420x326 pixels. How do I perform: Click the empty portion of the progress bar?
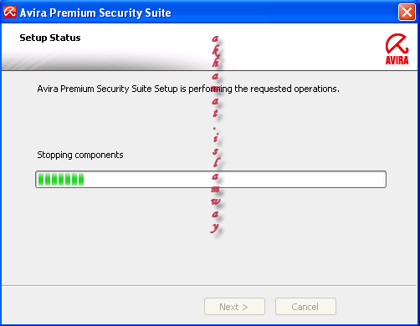tap(234, 179)
